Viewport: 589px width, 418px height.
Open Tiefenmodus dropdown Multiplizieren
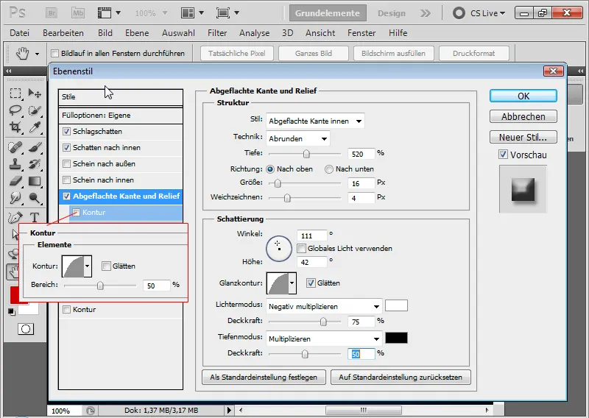click(324, 339)
